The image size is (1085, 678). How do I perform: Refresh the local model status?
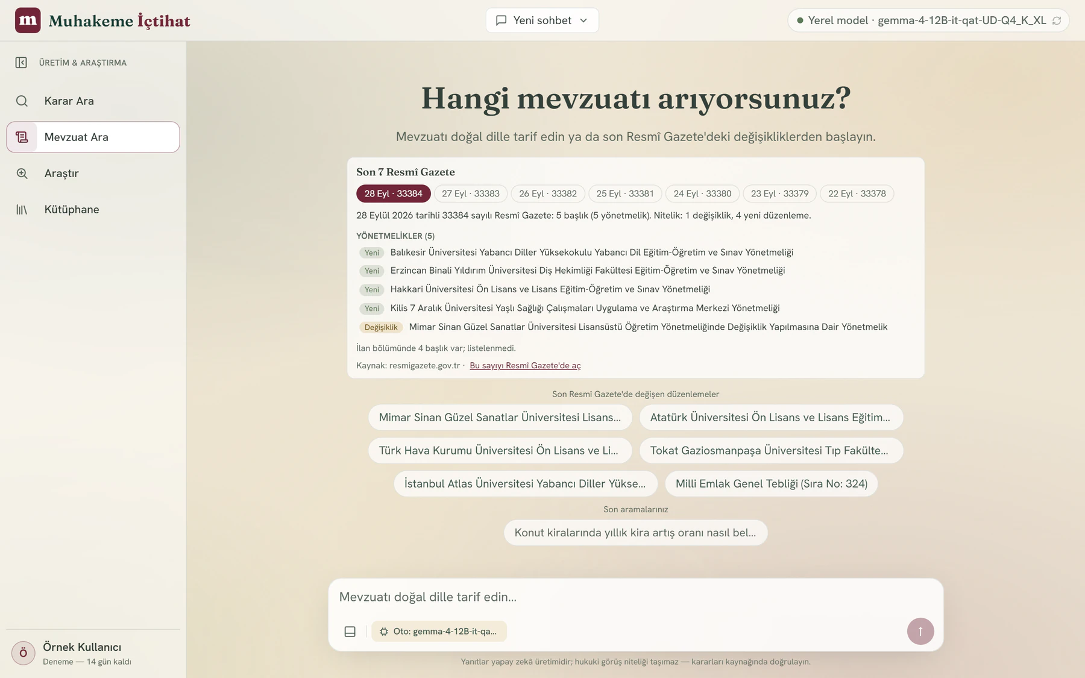click(x=1057, y=20)
